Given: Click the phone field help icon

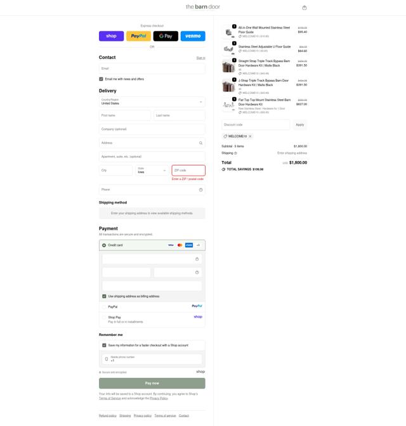Looking at the screenshot, I should (x=200, y=190).
